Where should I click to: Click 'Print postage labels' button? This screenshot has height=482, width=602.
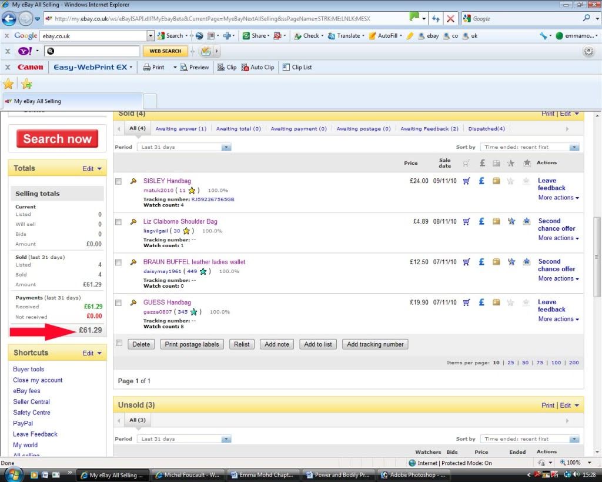[192, 344]
